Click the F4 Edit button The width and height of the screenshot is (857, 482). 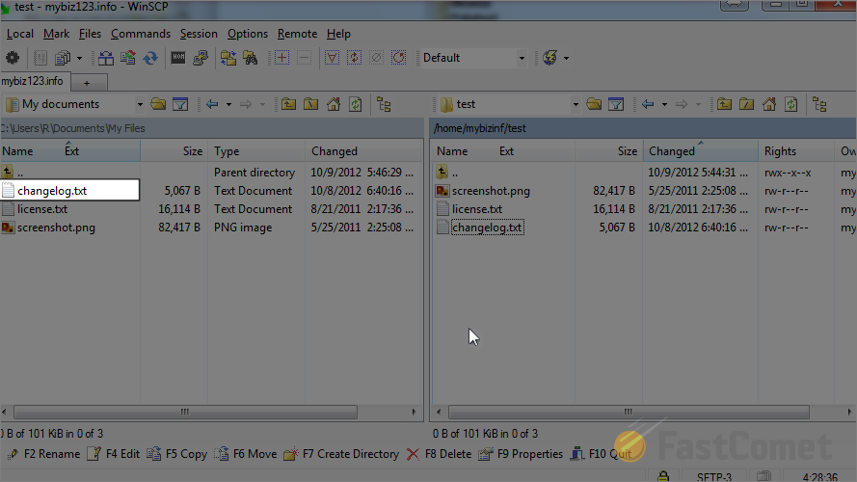click(114, 454)
